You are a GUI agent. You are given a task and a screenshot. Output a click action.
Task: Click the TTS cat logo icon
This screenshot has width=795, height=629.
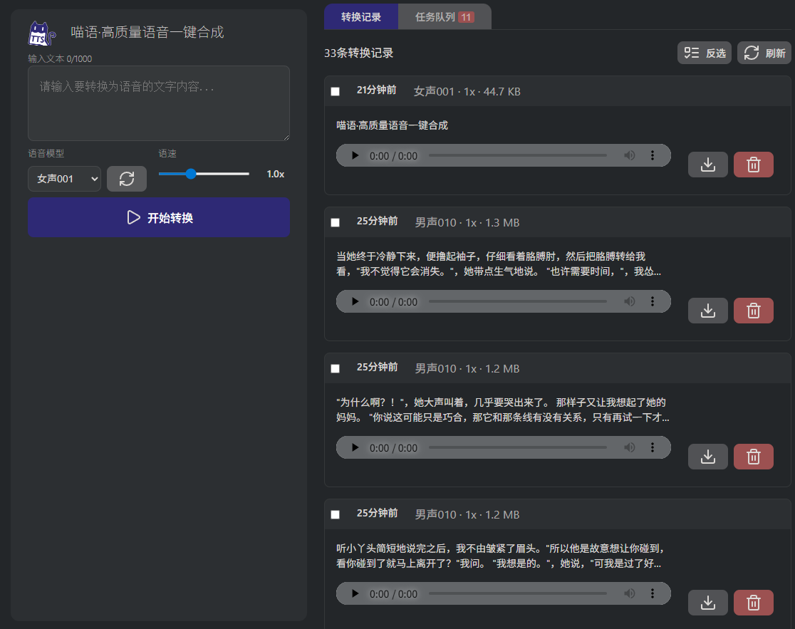tap(41, 34)
